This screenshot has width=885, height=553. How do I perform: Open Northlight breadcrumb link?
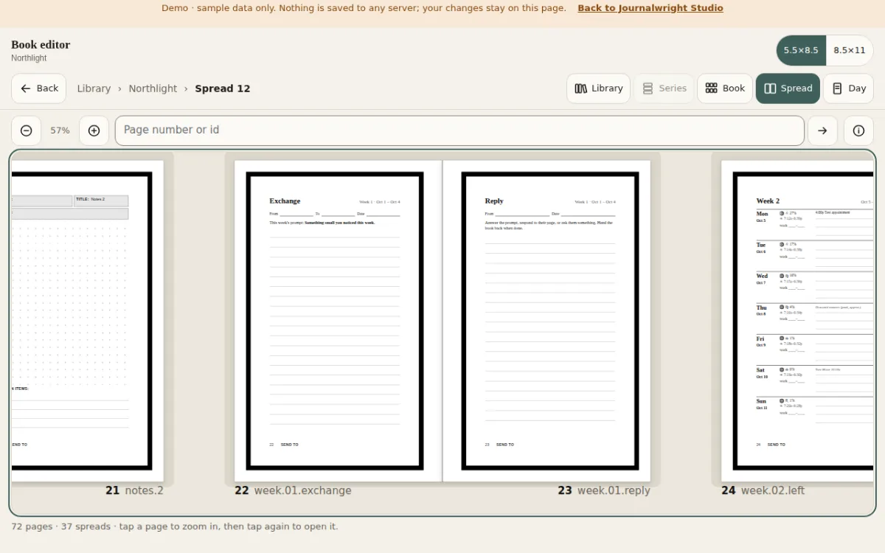(x=153, y=88)
